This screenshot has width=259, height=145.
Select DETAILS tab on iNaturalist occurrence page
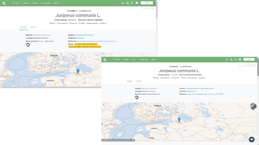tap(129, 81)
